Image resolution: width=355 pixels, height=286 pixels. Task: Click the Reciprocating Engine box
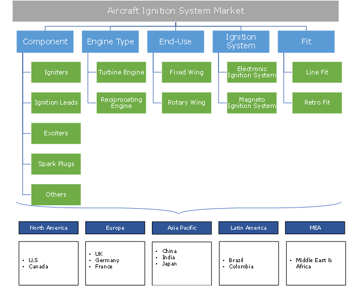click(x=121, y=102)
